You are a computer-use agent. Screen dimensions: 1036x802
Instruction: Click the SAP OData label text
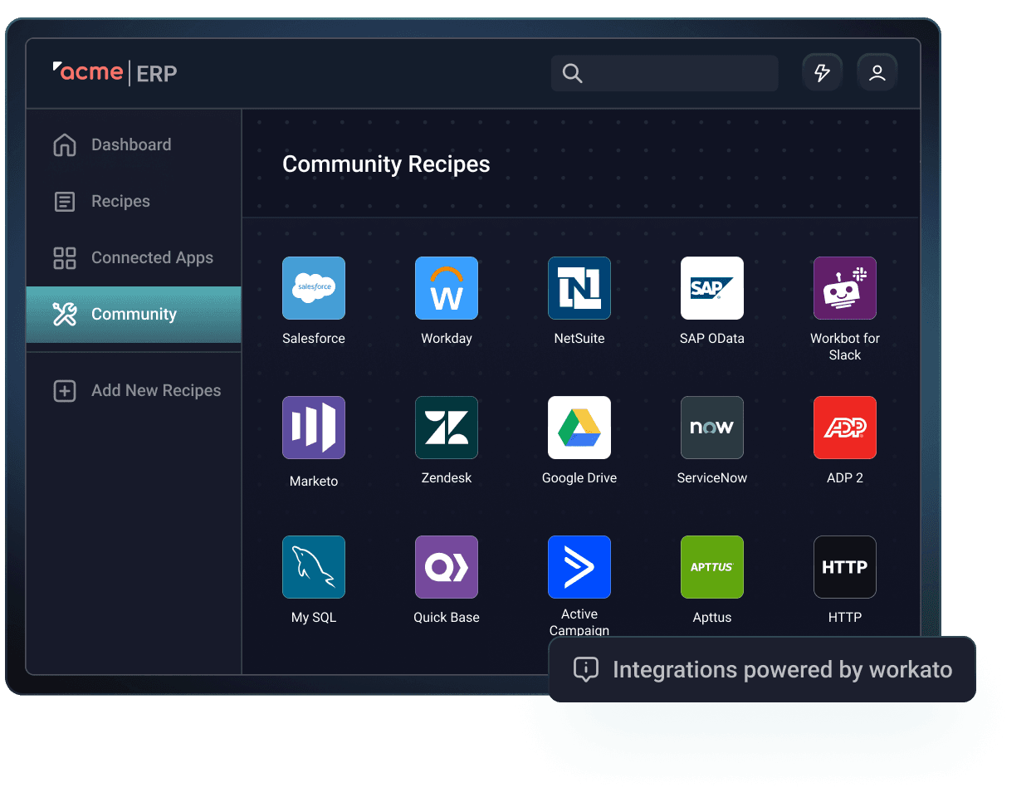tap(712, 338)
